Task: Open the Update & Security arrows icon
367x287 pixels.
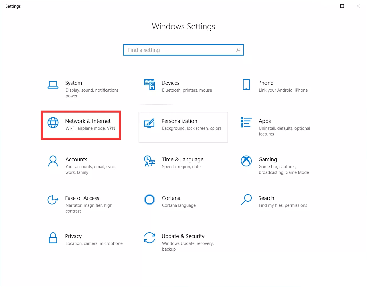Action: (x=149, y=238)
